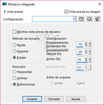The image size is (104, 105).
Task: Open horizontal offset slider dropdown arrow
Action: [x=89, y=44]
